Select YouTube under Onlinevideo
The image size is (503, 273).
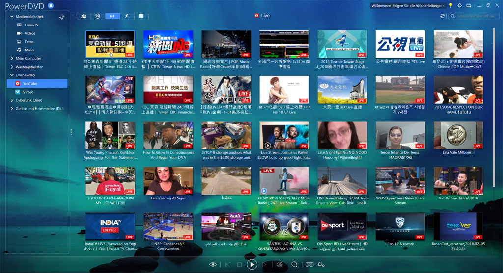tap(37, 83)
